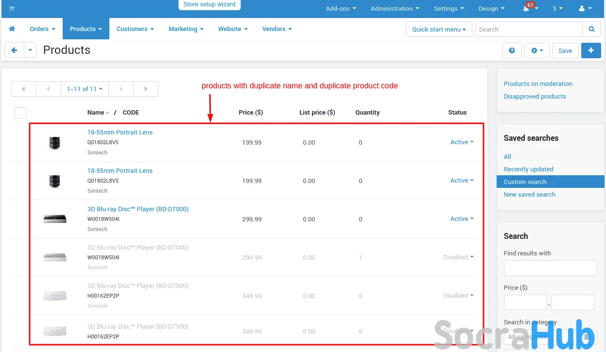Add new product with plus button
Image resolution: width=606 pixels, height=352 pixels.
pyautogui.click(x=591, y=50)
